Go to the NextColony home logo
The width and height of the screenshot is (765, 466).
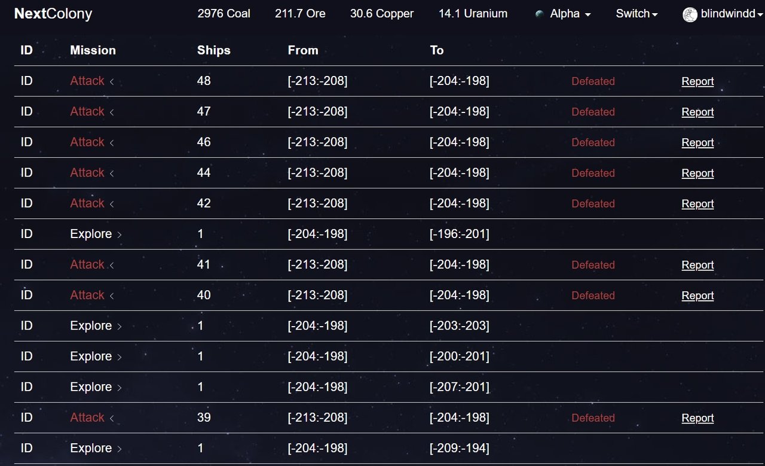[x=53, y=14]
